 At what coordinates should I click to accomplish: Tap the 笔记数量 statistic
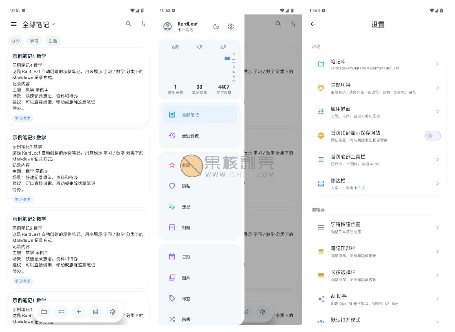click(x=200, y=89)
